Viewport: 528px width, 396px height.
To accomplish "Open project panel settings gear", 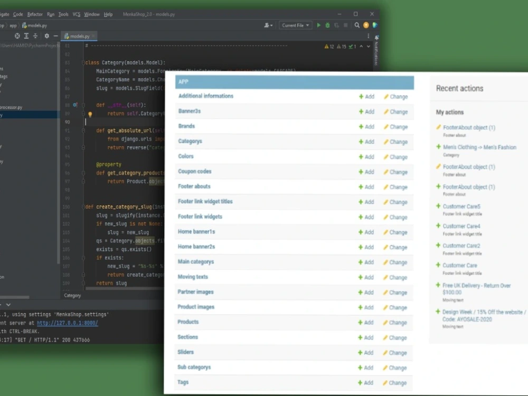I will [x=47, y=36].
